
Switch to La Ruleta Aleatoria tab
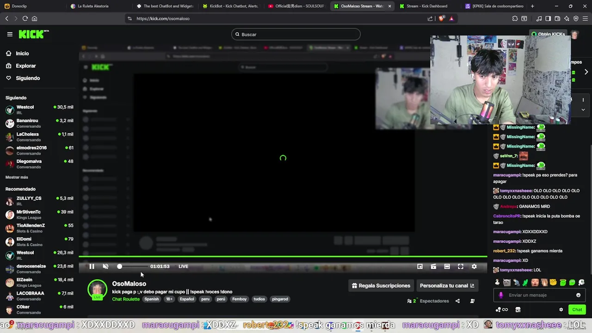(x=92, y=6)
